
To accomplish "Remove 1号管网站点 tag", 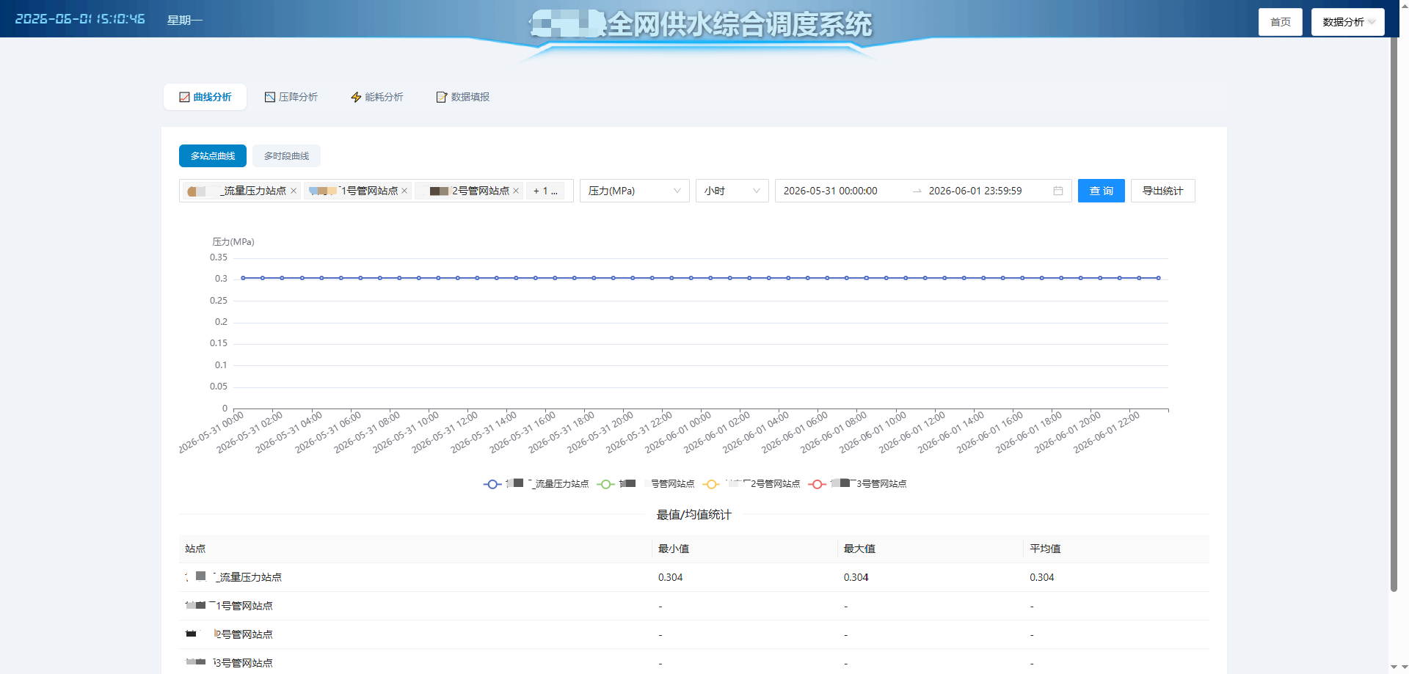I will coord(404,191).
